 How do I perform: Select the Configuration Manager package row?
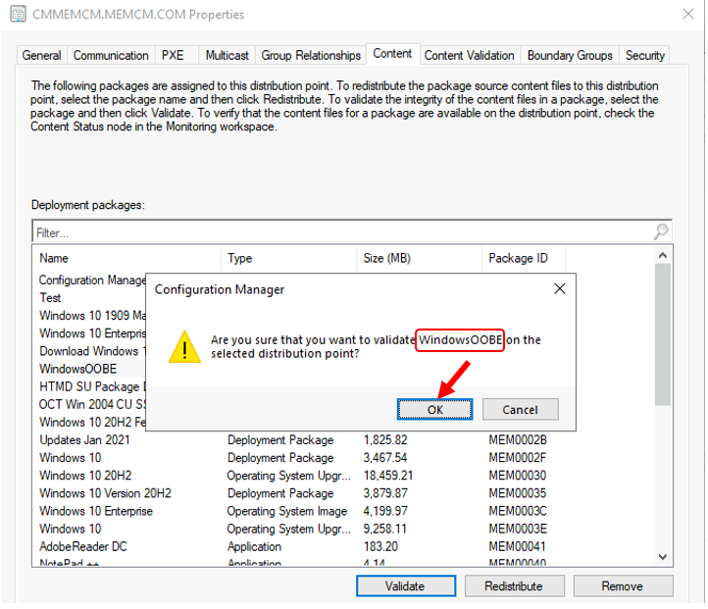pos(91,280)
